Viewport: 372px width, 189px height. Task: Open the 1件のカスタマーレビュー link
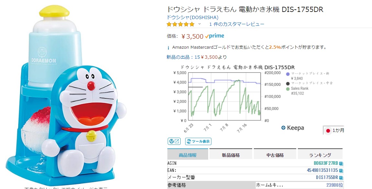pyautogui.click(x=237, y=24)
